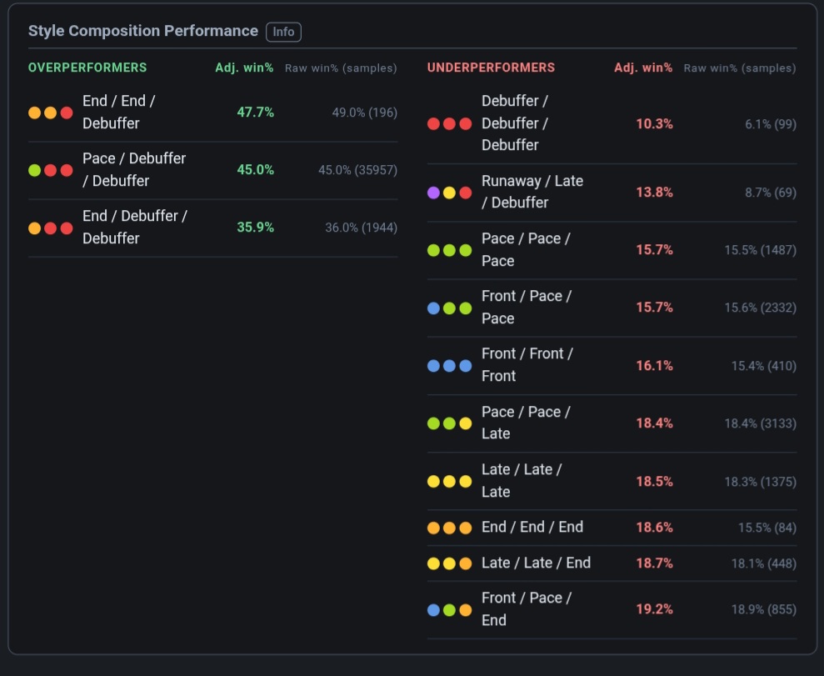This screenshot has height=676, width=824.
Task: Select the Debuffer / Debuffer / Debuffer row label
Action: click(515, 123)
